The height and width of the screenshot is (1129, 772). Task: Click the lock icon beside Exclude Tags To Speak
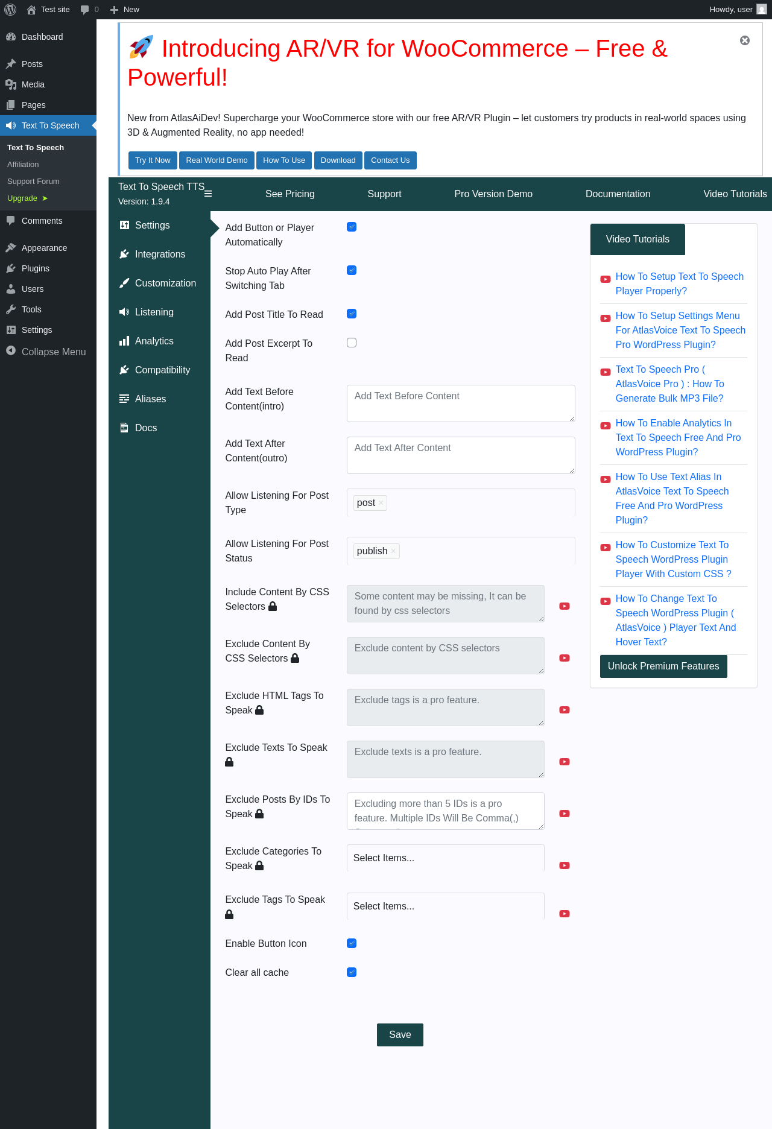point(229,914)
